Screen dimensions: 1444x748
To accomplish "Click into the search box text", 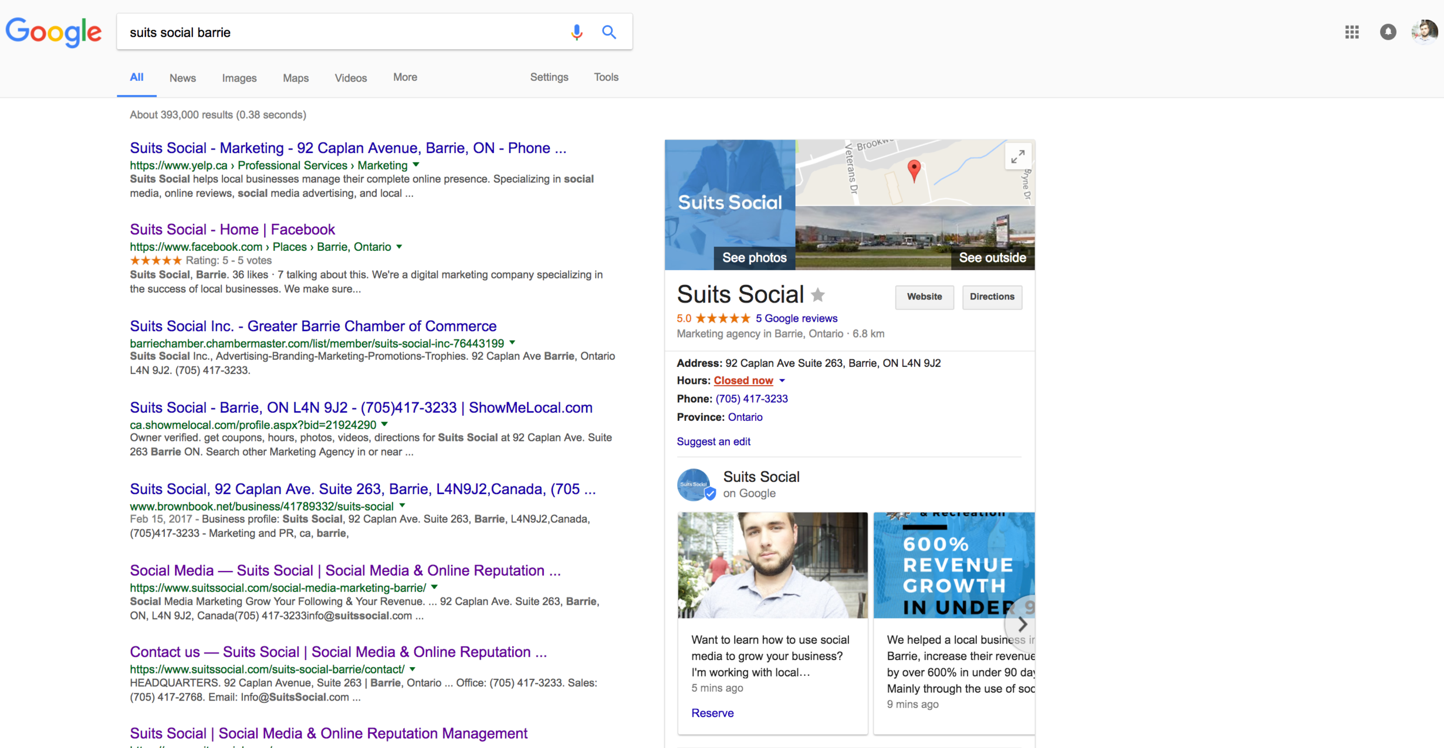I will [180, 33].
